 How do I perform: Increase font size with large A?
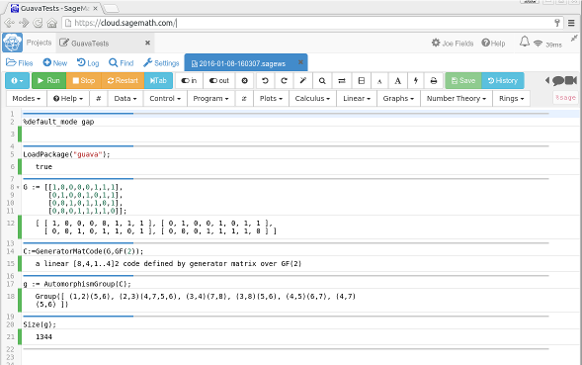pyautogui.click(x=397, y=81)
